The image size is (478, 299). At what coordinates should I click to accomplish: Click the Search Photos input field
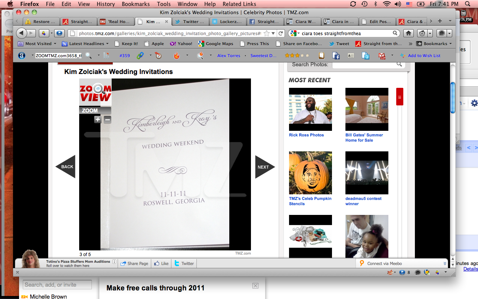click(364, 65)
